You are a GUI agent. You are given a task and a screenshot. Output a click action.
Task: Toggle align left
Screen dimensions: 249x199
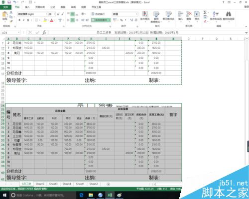[68, 20]
